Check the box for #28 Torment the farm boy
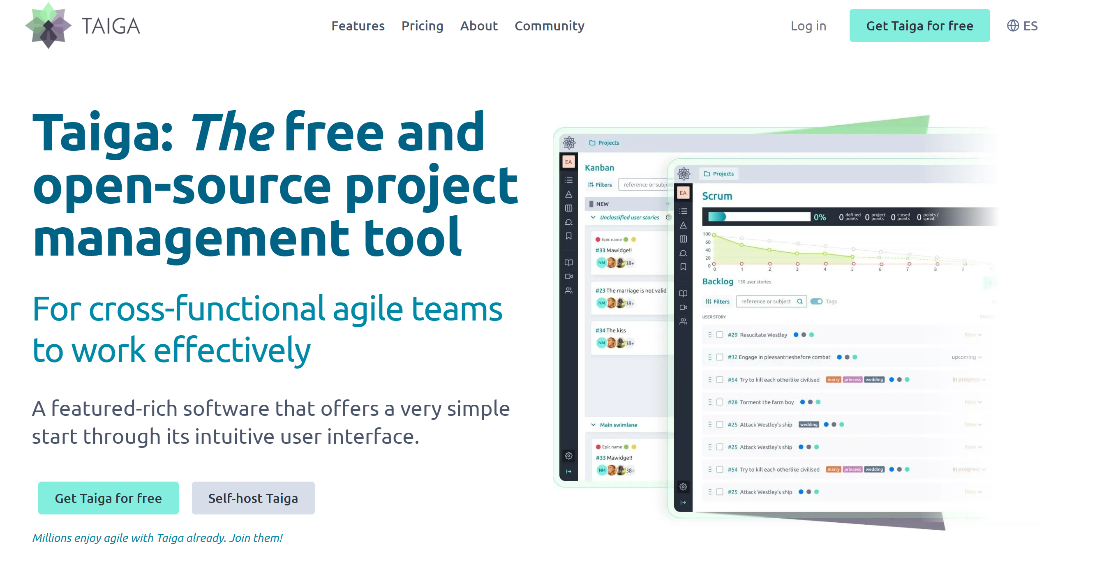The image size is (1111, 565). pos(720,402)
